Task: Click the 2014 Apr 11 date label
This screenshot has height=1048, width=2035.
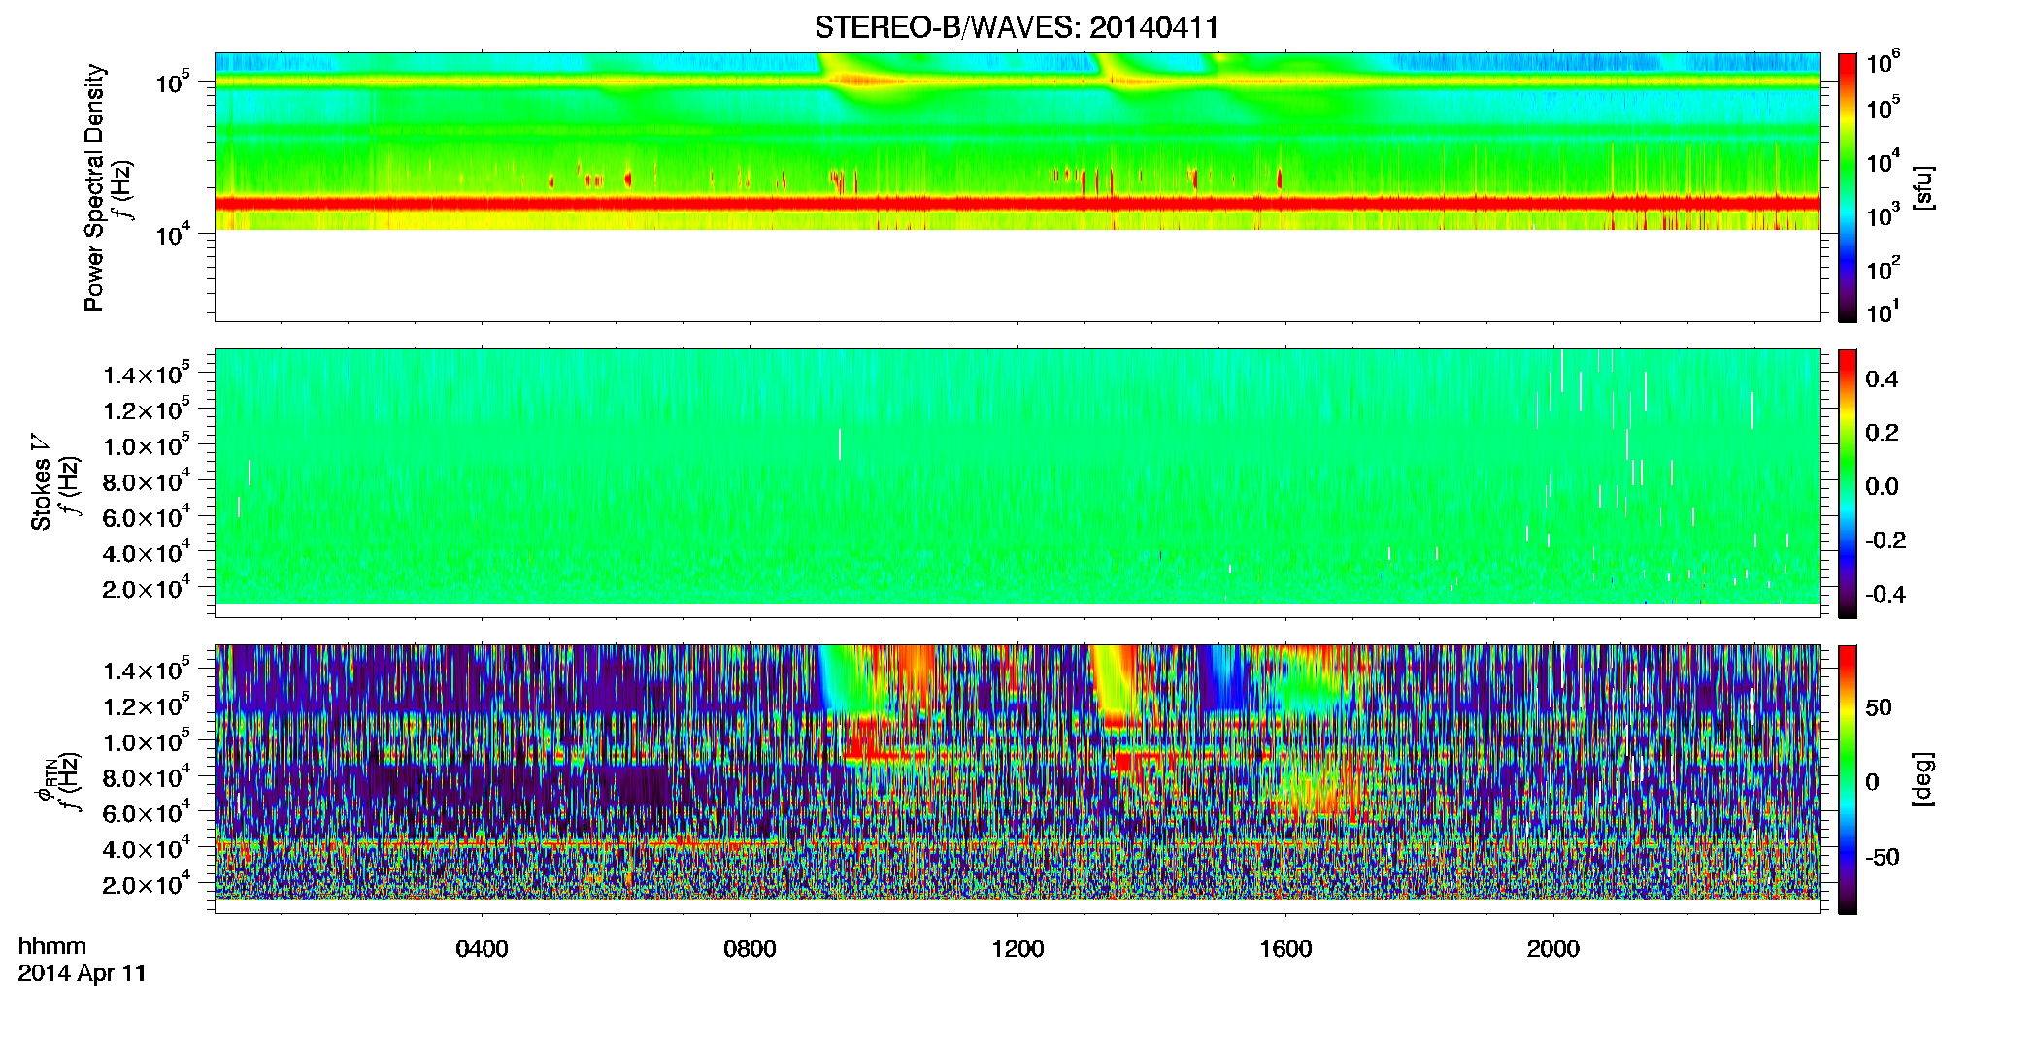Action: point(83,973)
